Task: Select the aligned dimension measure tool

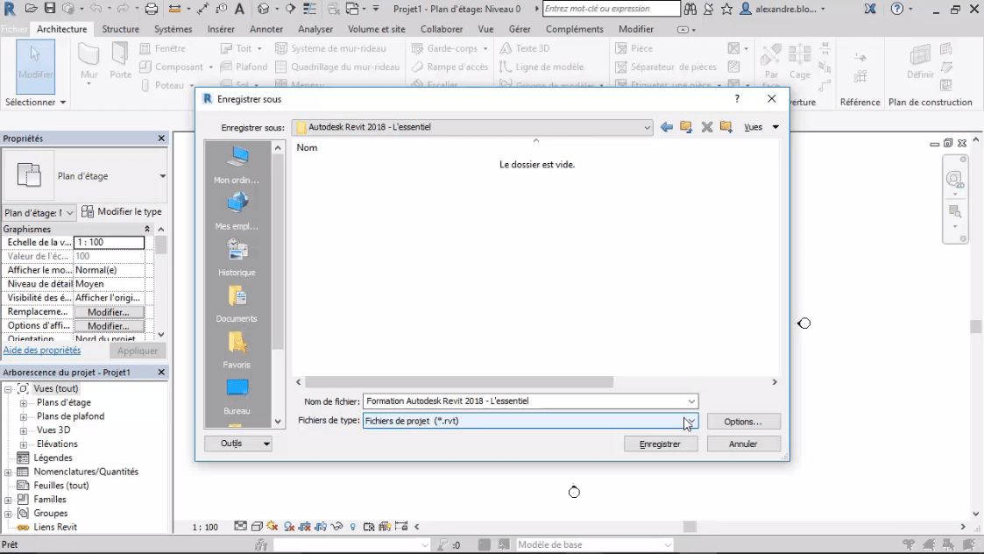Action: pos(202,9)
